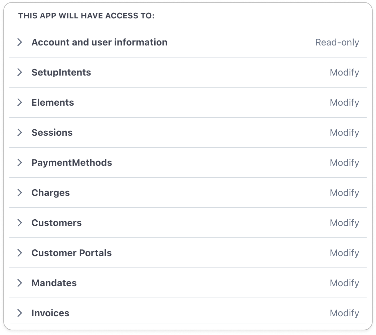Expand Charges permission chevron
This screenshot has width=376, height=335.
tap(20, 193)
